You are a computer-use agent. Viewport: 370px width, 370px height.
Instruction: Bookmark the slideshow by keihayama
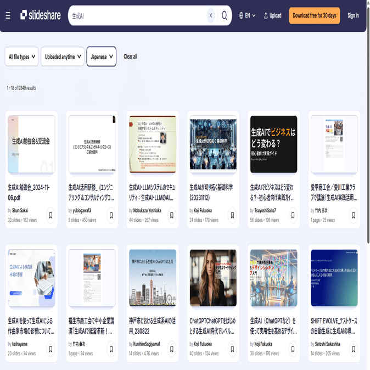pos(51,349)
